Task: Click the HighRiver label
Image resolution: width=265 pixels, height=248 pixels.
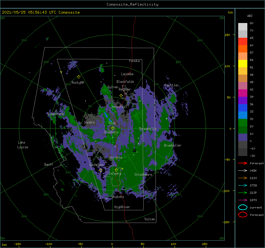Action: (x=122, y=207)
